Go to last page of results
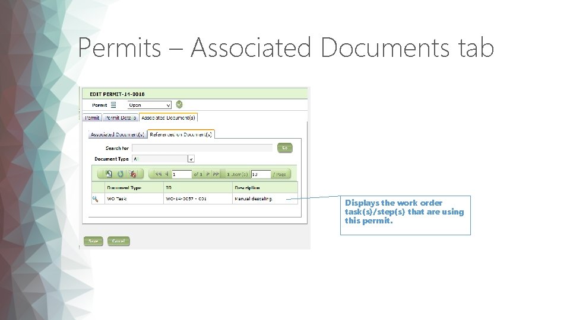The height and width of the screenshot is (320, 570). point(216,174)
